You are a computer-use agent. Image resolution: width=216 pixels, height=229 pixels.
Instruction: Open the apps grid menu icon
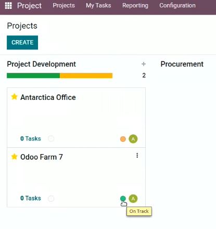pyautogui.click(x=8, y=6)
